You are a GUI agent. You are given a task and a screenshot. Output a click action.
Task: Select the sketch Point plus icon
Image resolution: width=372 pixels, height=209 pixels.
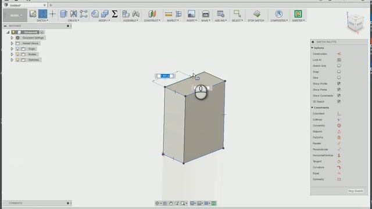point(53,14)
